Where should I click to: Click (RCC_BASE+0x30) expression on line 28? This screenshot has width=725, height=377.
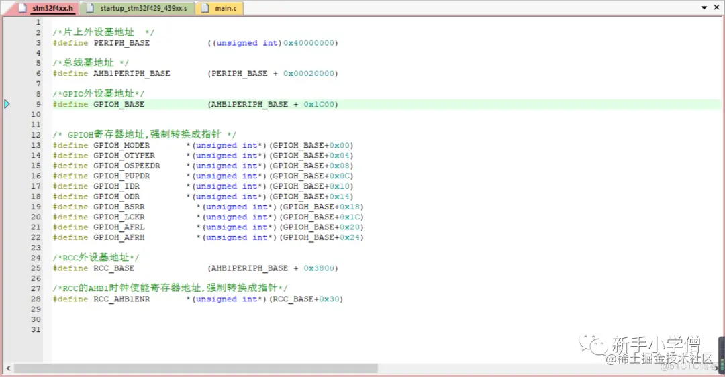305,299
